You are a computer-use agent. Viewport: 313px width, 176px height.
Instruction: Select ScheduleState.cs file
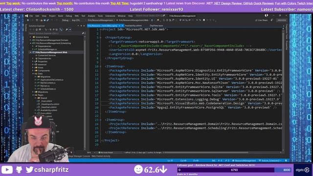click(48, 89)
